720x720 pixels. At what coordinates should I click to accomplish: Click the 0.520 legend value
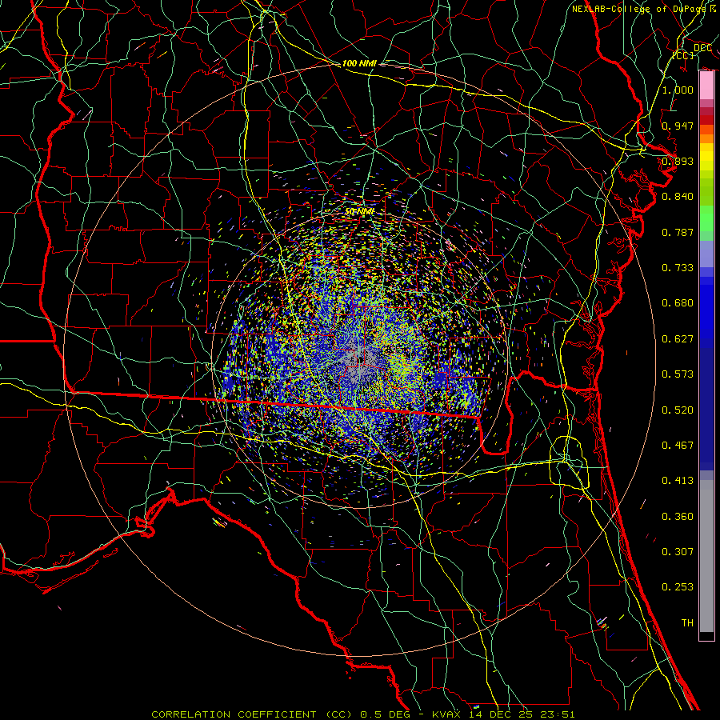click(x=678, y=410)
